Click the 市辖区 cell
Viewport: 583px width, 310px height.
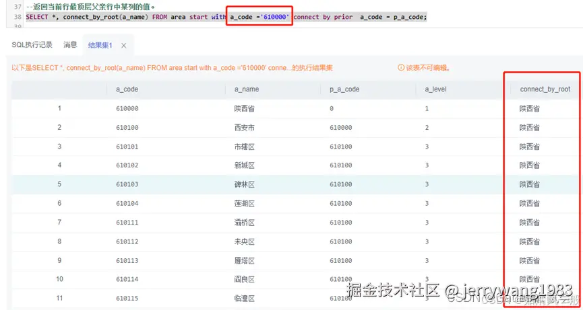[244, 147]
